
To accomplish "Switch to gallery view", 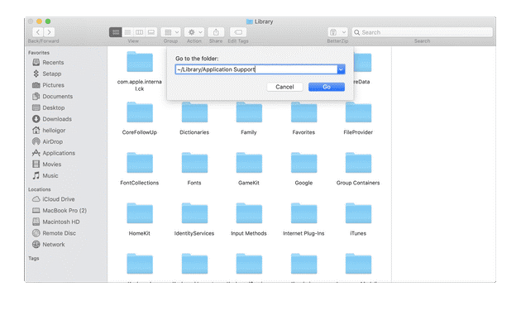I will tap(151, 32).
